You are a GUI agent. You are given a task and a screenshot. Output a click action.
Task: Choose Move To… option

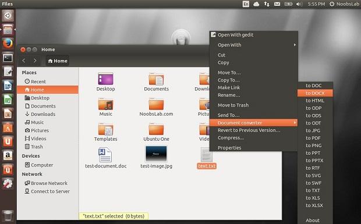(x=253, y=73)
